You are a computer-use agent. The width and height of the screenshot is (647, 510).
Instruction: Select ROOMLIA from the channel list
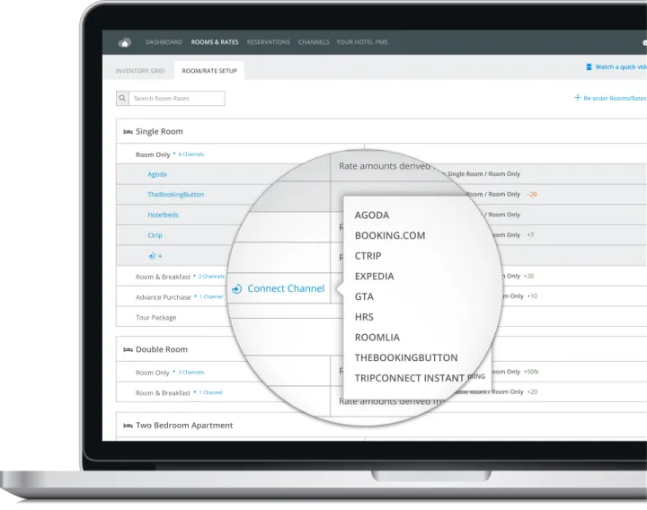pyautogui.click(x=377, y=338)
